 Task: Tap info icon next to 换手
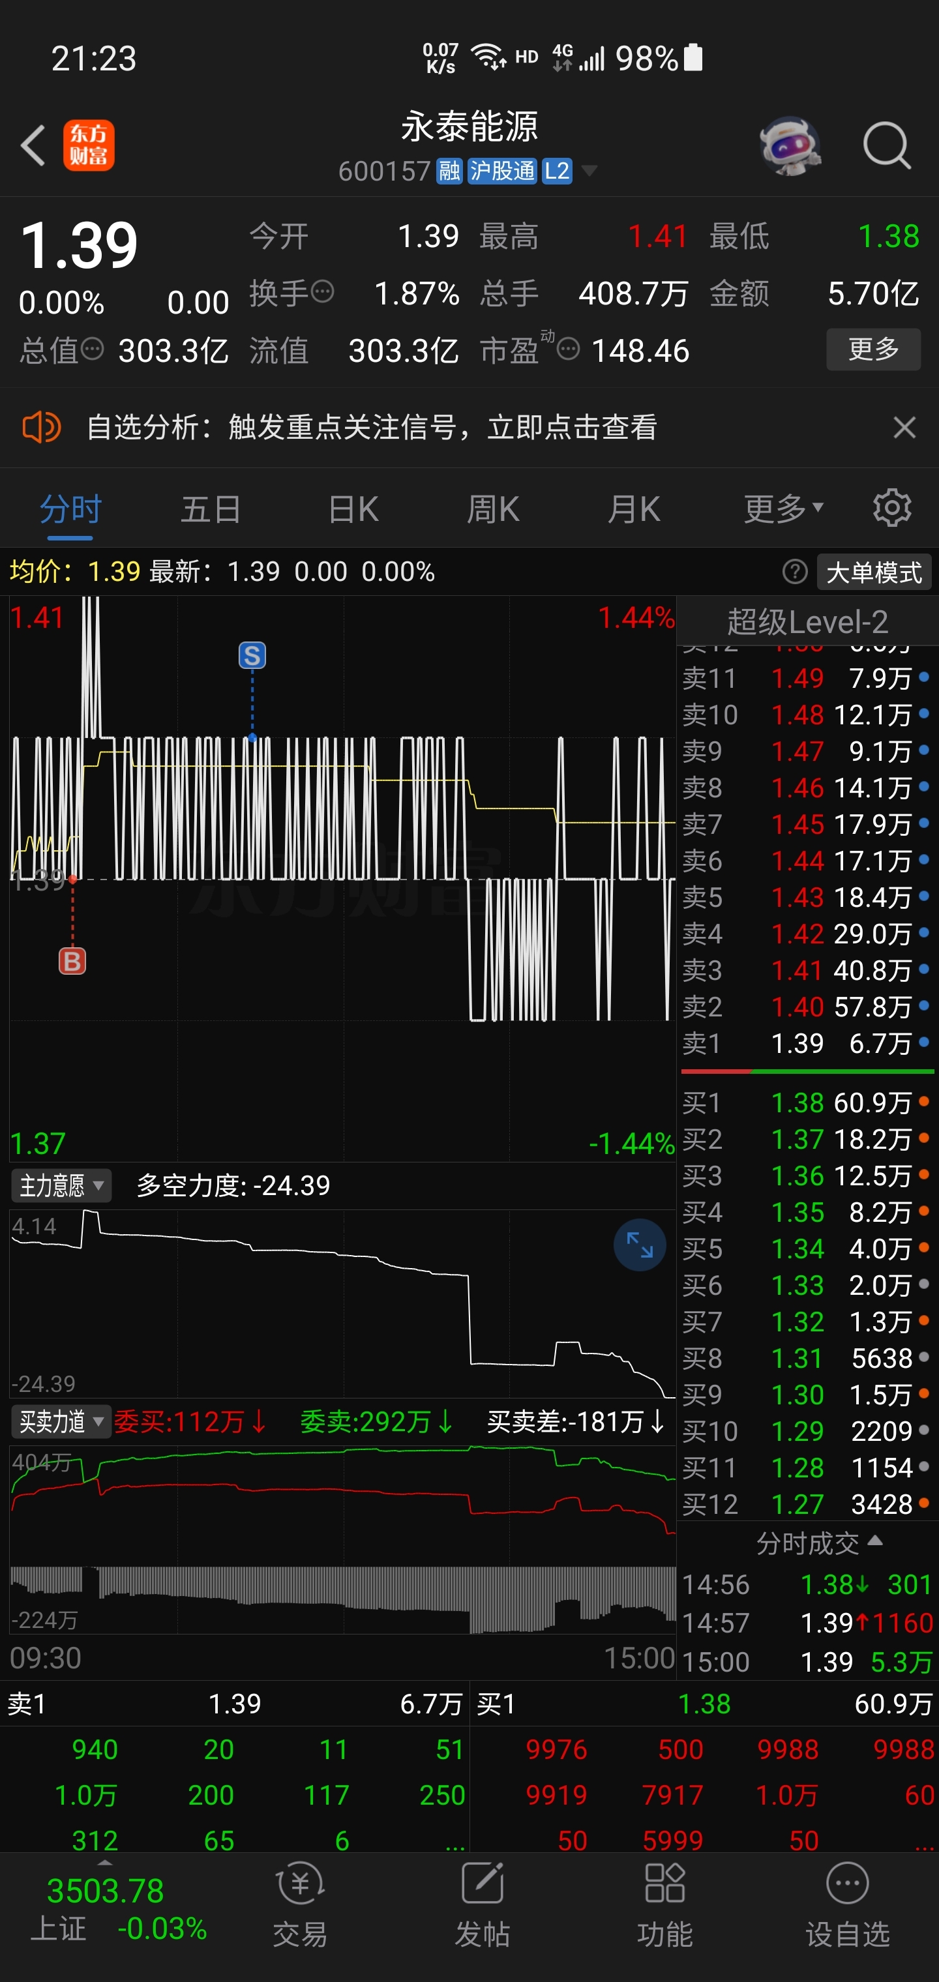point(323,291)
